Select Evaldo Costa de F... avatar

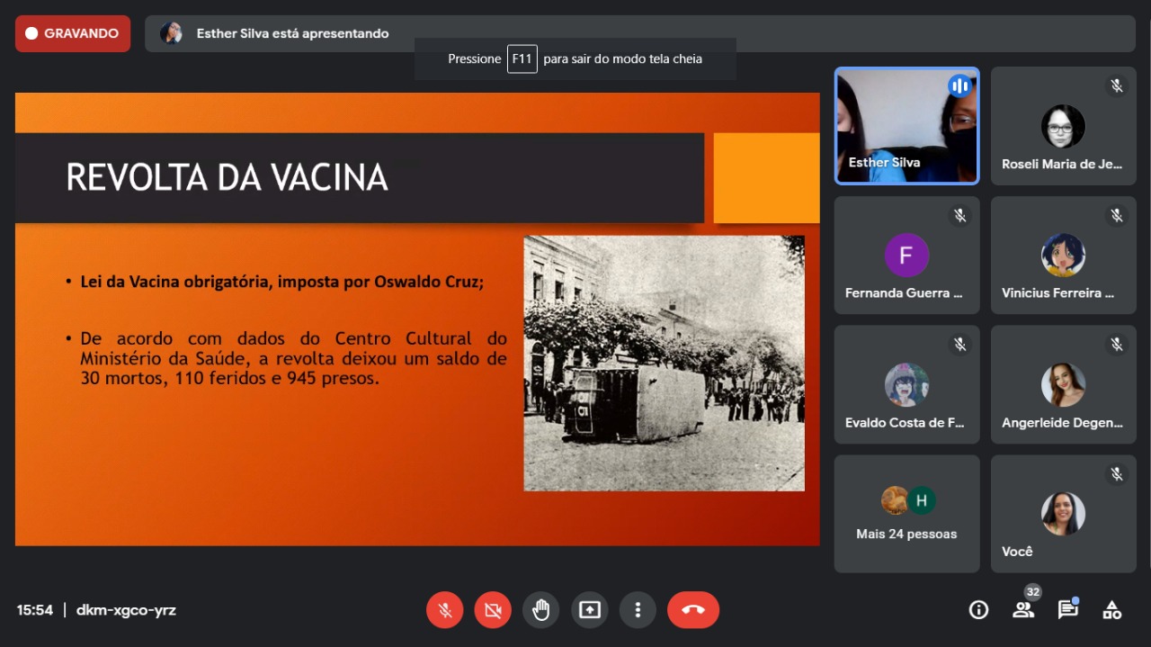(x=906, y=385)
